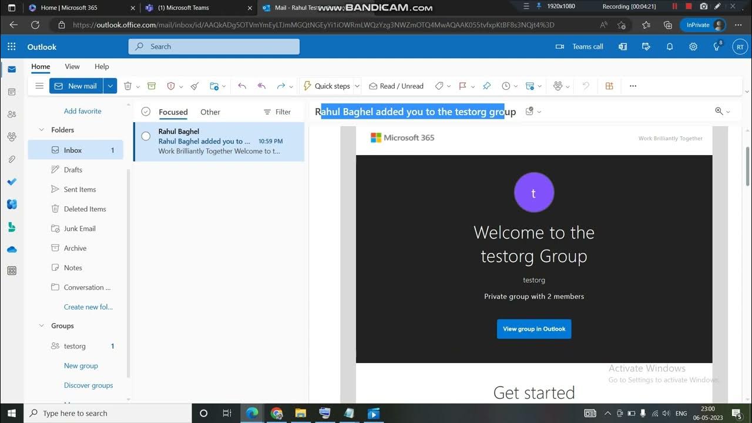Open the Sent Items folder

pyautogui.click(x=76, y=189)
